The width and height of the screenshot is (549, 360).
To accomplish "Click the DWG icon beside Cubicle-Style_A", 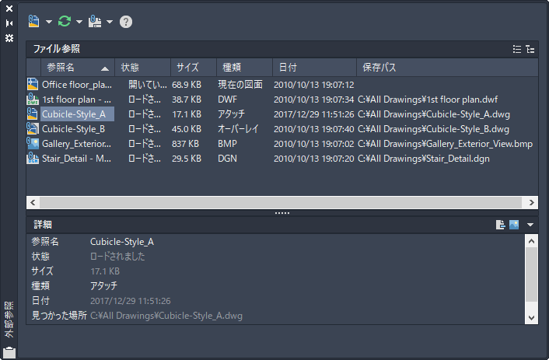I will (x=33, y=114).
